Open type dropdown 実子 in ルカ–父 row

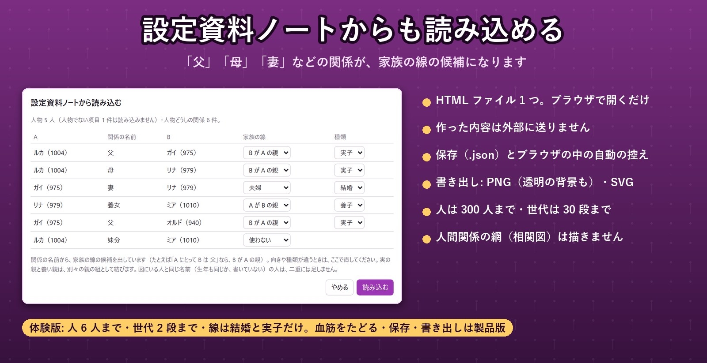(349, 153)
